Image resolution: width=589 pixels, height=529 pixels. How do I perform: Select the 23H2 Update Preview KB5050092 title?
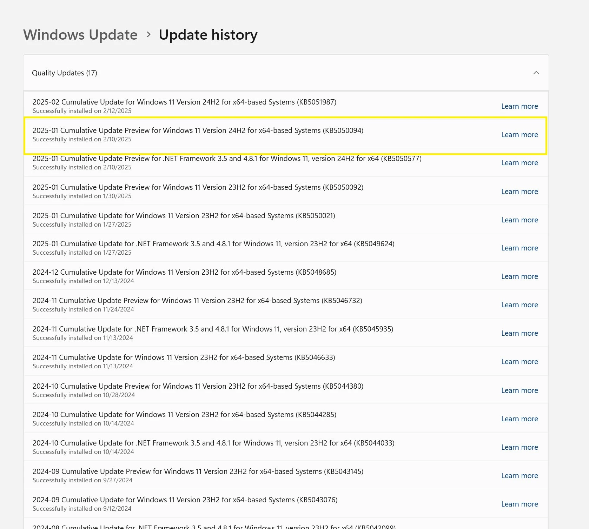[198, 187]
